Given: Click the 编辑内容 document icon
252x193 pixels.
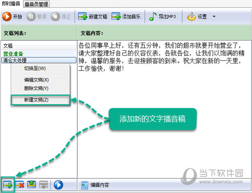Looking at the screenshot, I should coord(84,185).
